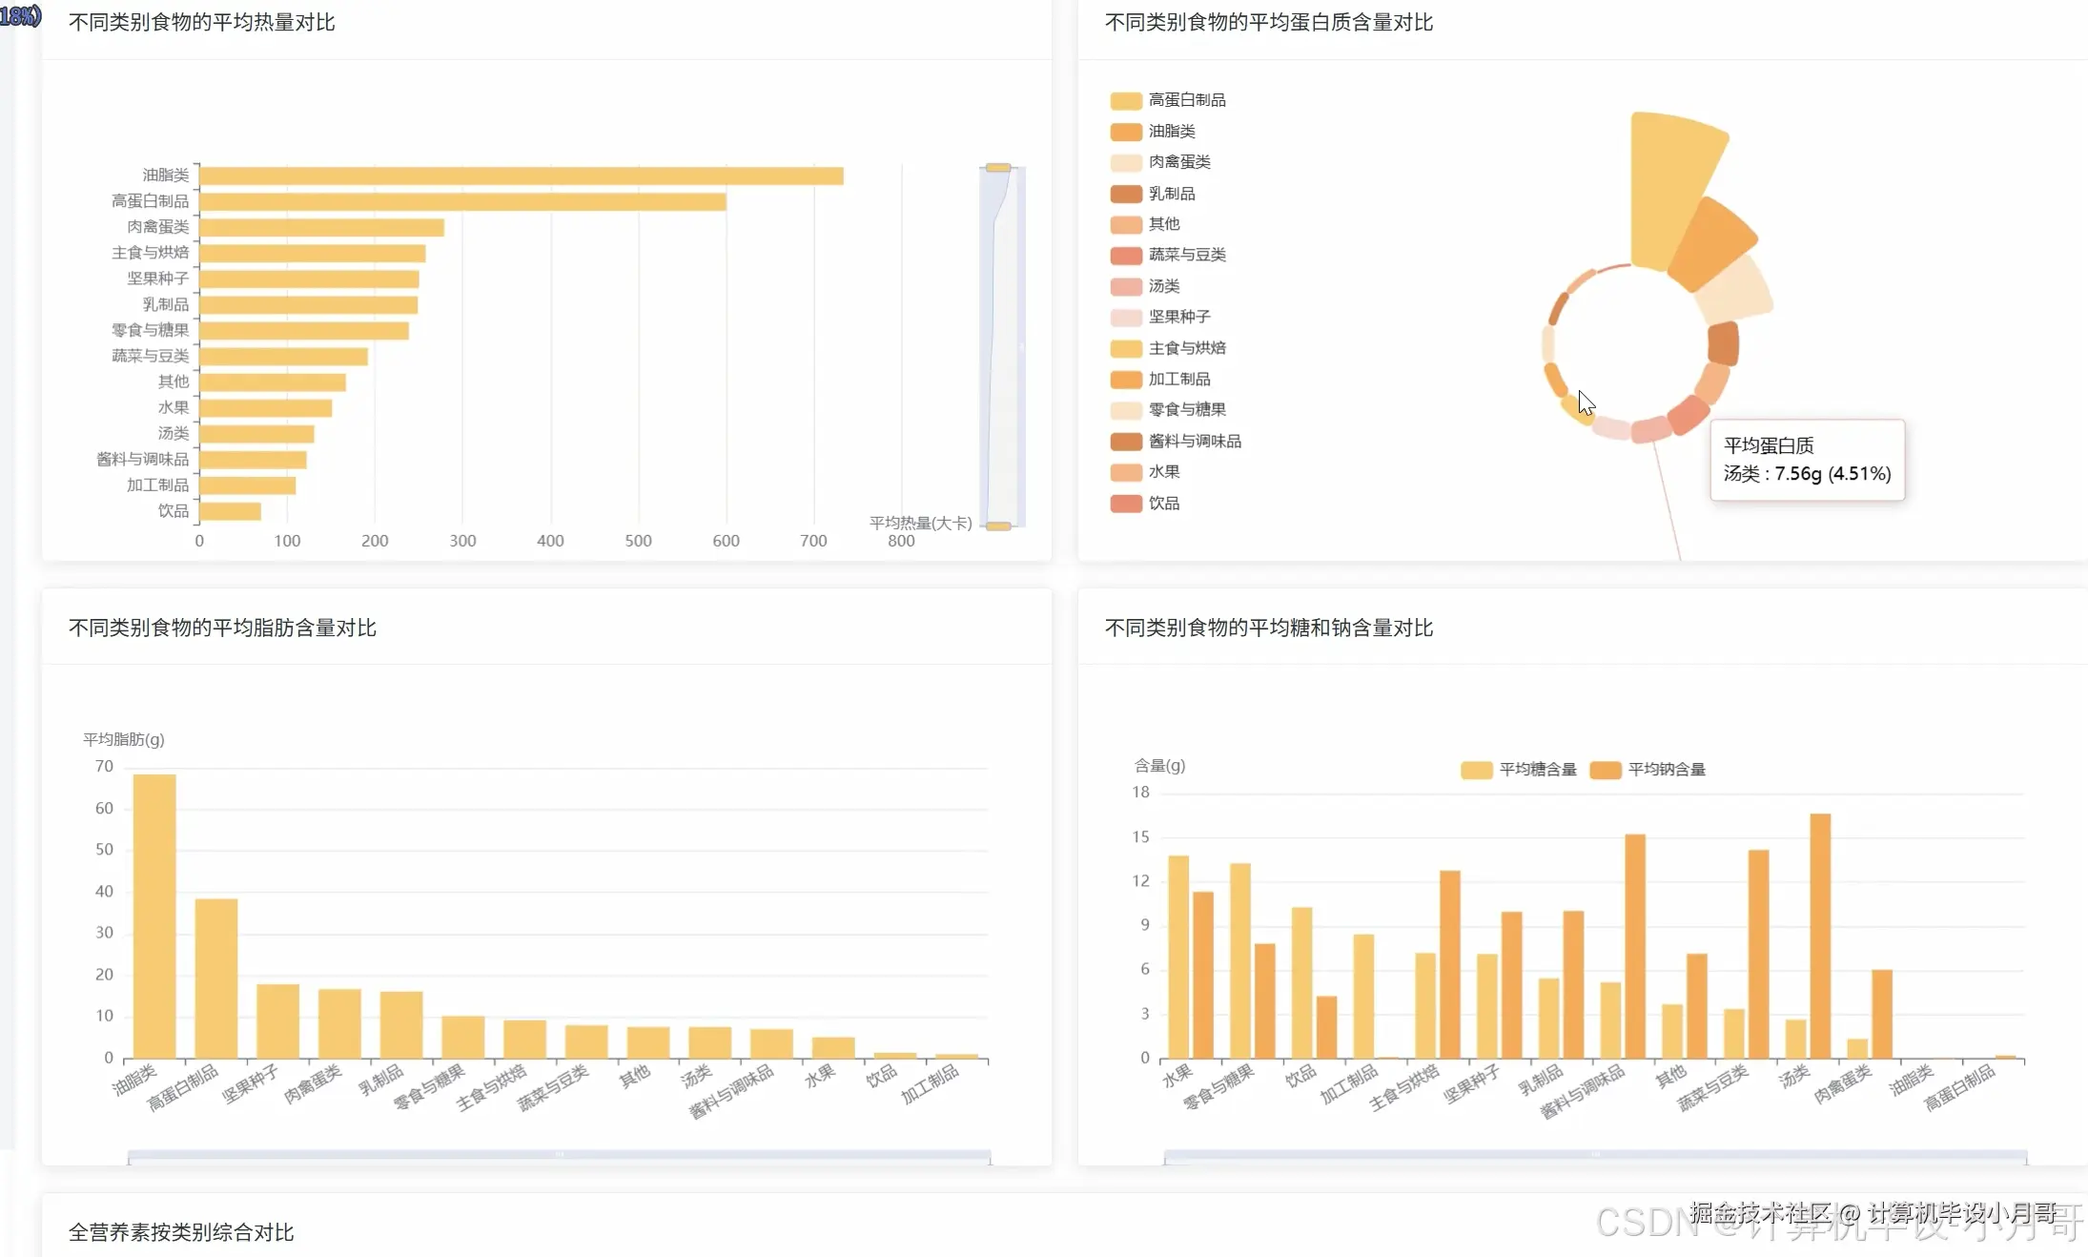
Task: Hide 蔬菜与豆类 series via legend
Action: 1186,255
